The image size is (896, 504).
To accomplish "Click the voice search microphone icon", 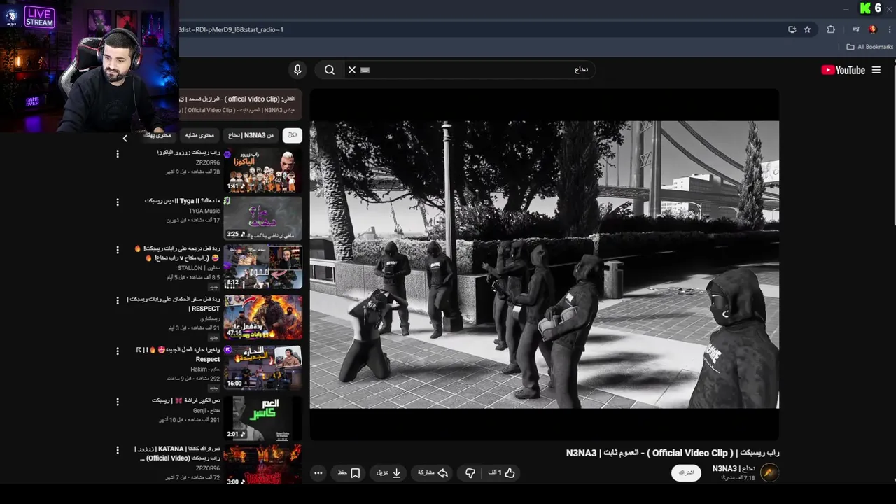I will tap(297, 70).
